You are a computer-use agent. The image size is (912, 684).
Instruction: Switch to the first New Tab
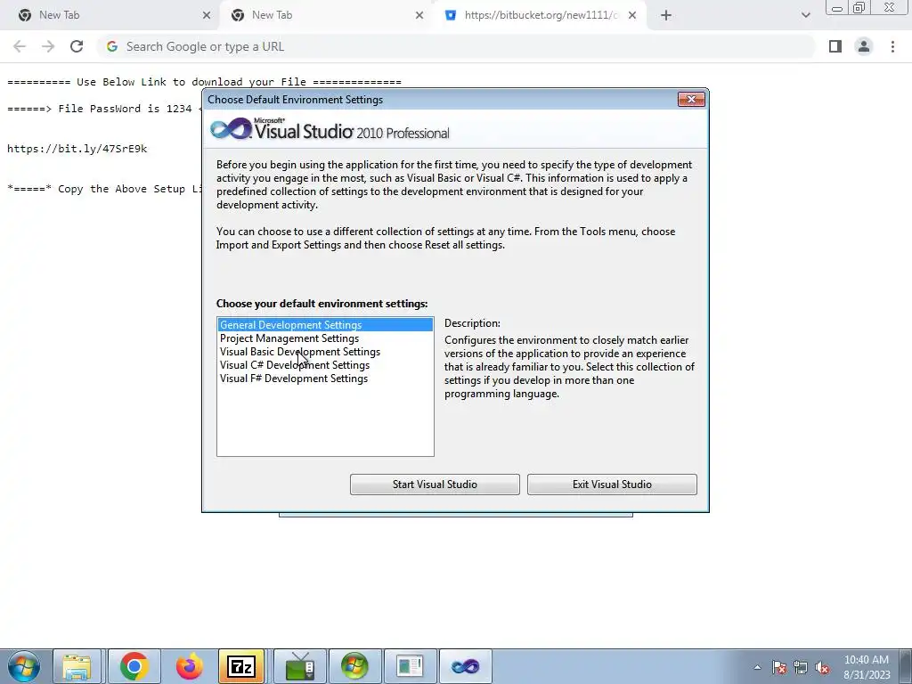coord(110,15)
